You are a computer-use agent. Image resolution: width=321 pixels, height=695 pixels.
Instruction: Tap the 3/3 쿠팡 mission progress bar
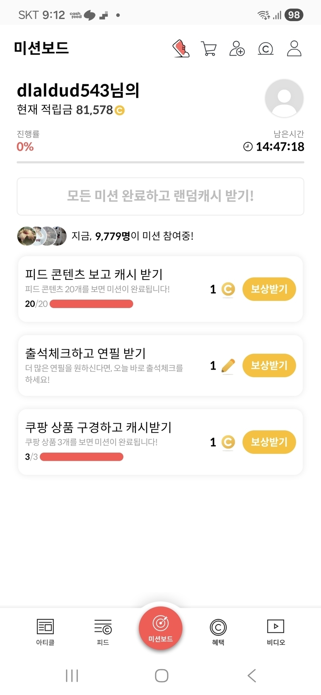81,457
